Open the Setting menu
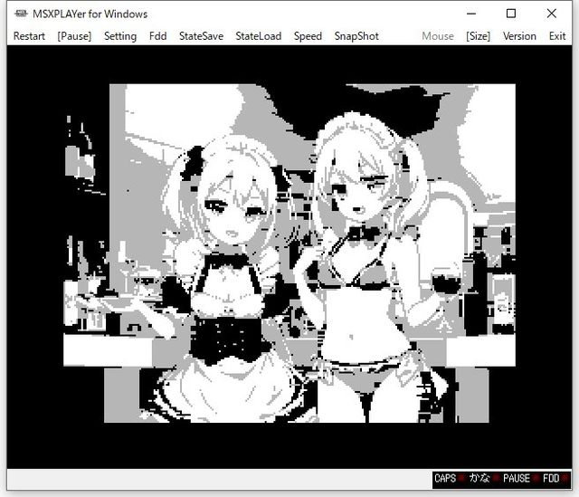The height and width of the screenshot is (497, 579). click(x=120, y=36)
